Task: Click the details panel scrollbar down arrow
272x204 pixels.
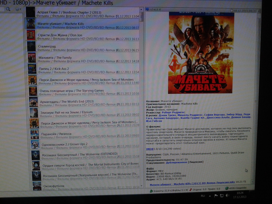Action: pos(252,182)
